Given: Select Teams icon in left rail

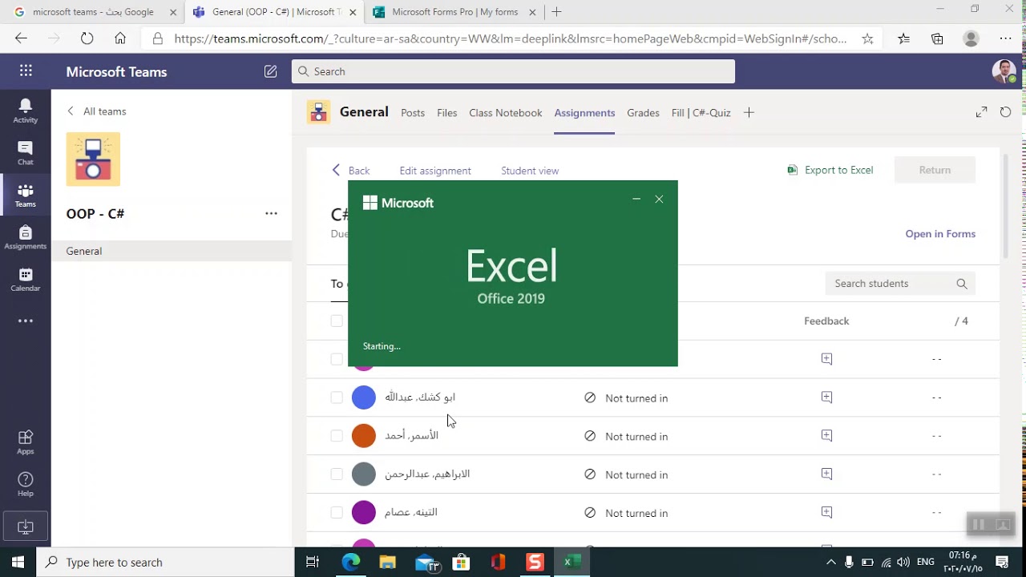Looking at the screenshot, I should pyautogui.click(x=25, y=196).
